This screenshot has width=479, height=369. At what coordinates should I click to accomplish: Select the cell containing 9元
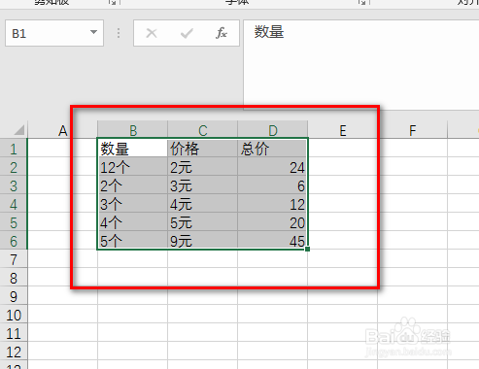pyautogui.click(x=202, y=240)
